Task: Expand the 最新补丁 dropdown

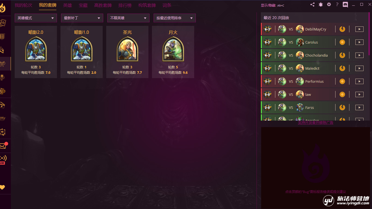Action: coord(82,18)
